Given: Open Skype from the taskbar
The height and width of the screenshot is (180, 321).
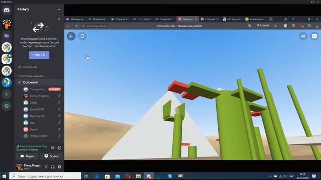Looking at the screenshot, I should (170, 176).
